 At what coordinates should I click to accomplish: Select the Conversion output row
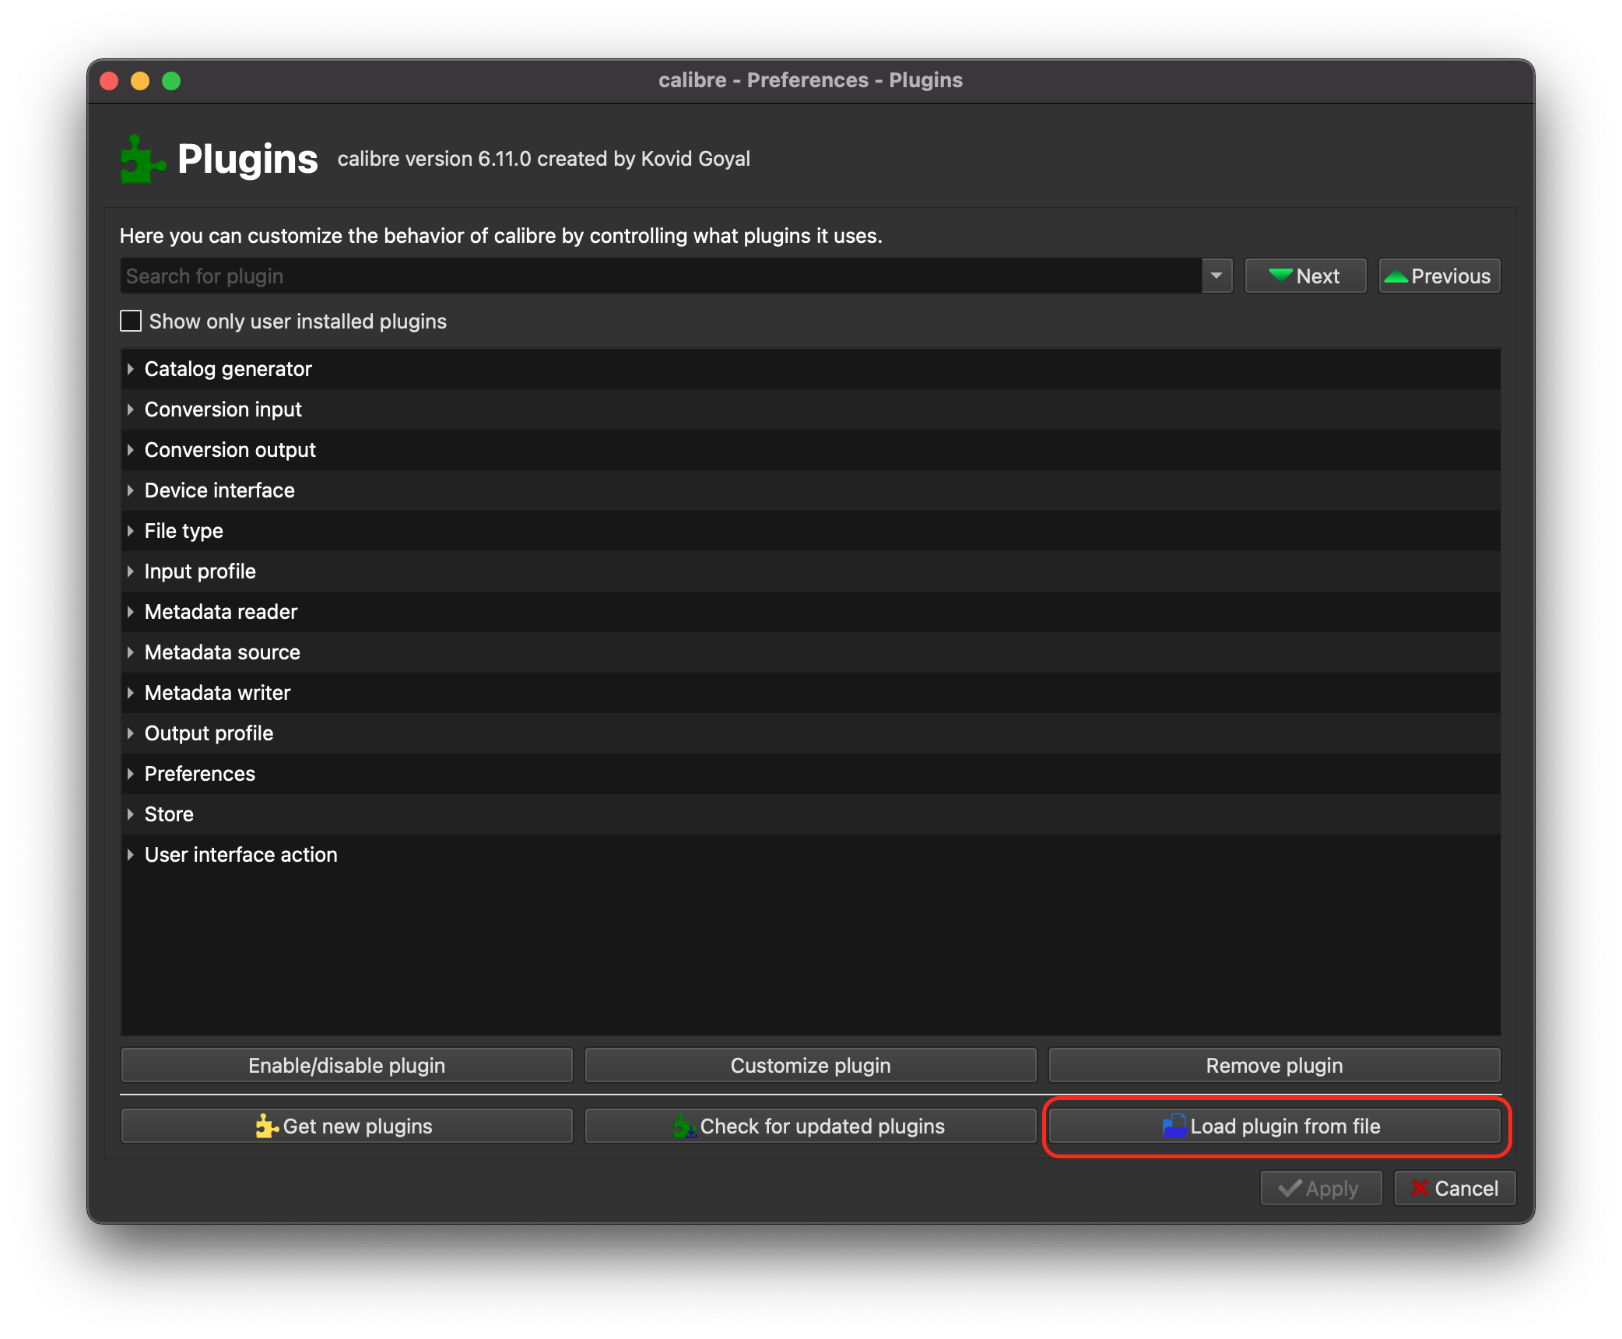pyautogui.click(x=230, y=449)
